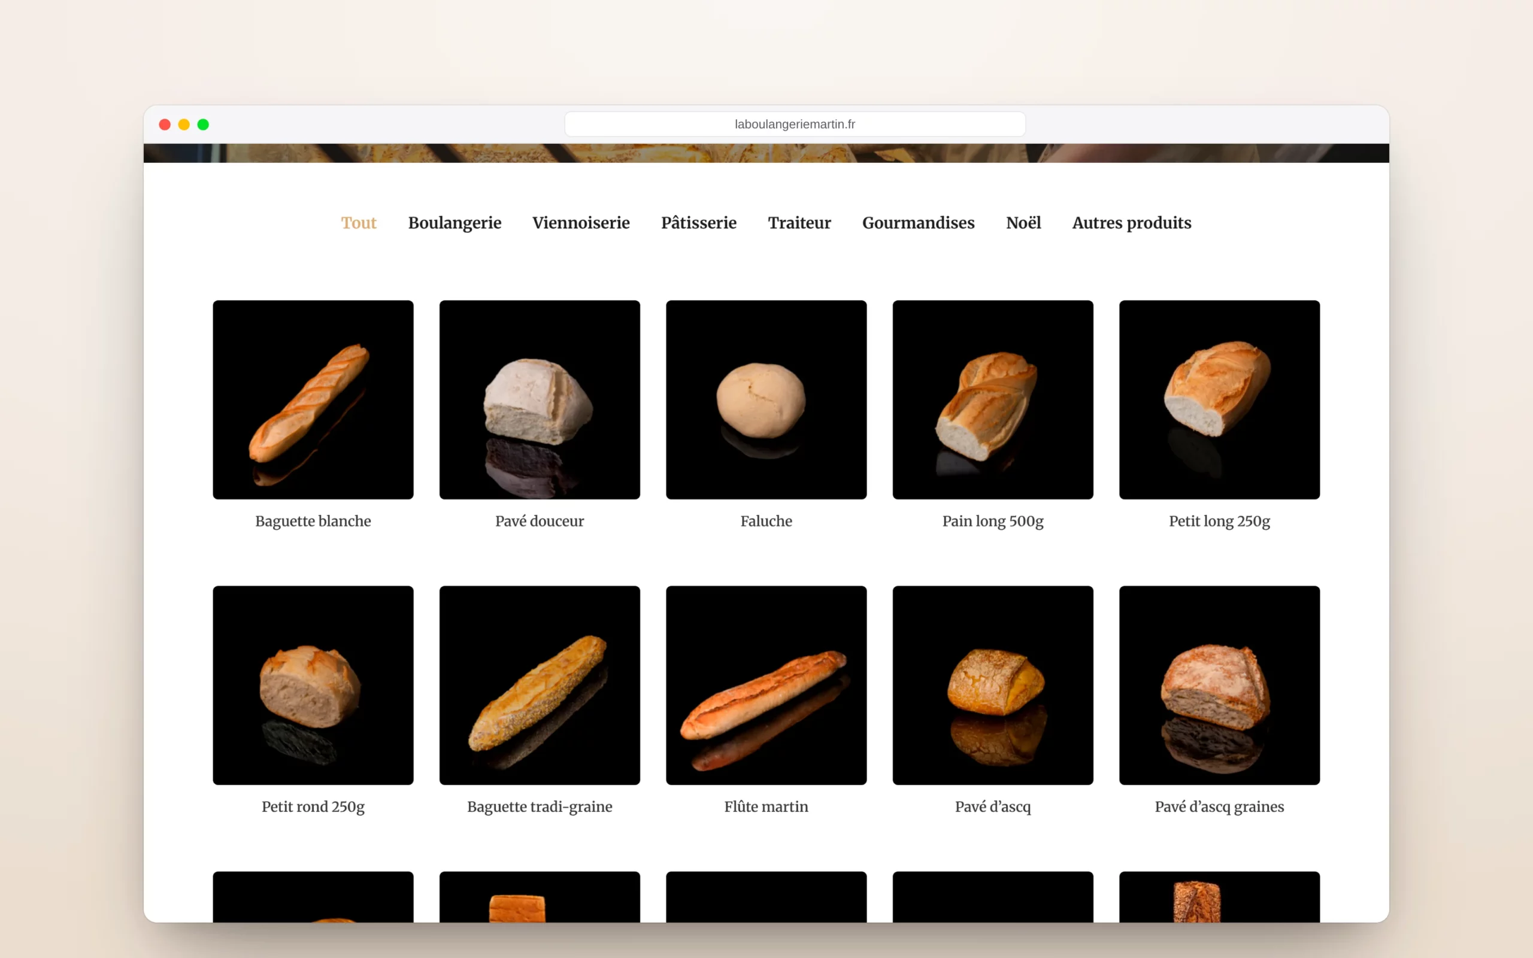Open the Pavé d'ascq product photo

tap(993, 686)
